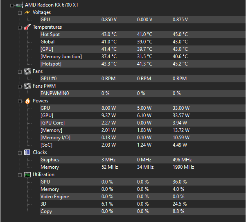Select the [Memory] power row label
Screen dimensions: 246x222
(51, 130)
